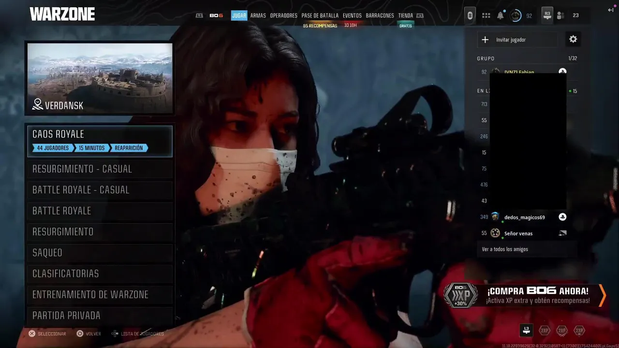
Task: Click the Verdansk map thumbnail
Action: point(100,78)
